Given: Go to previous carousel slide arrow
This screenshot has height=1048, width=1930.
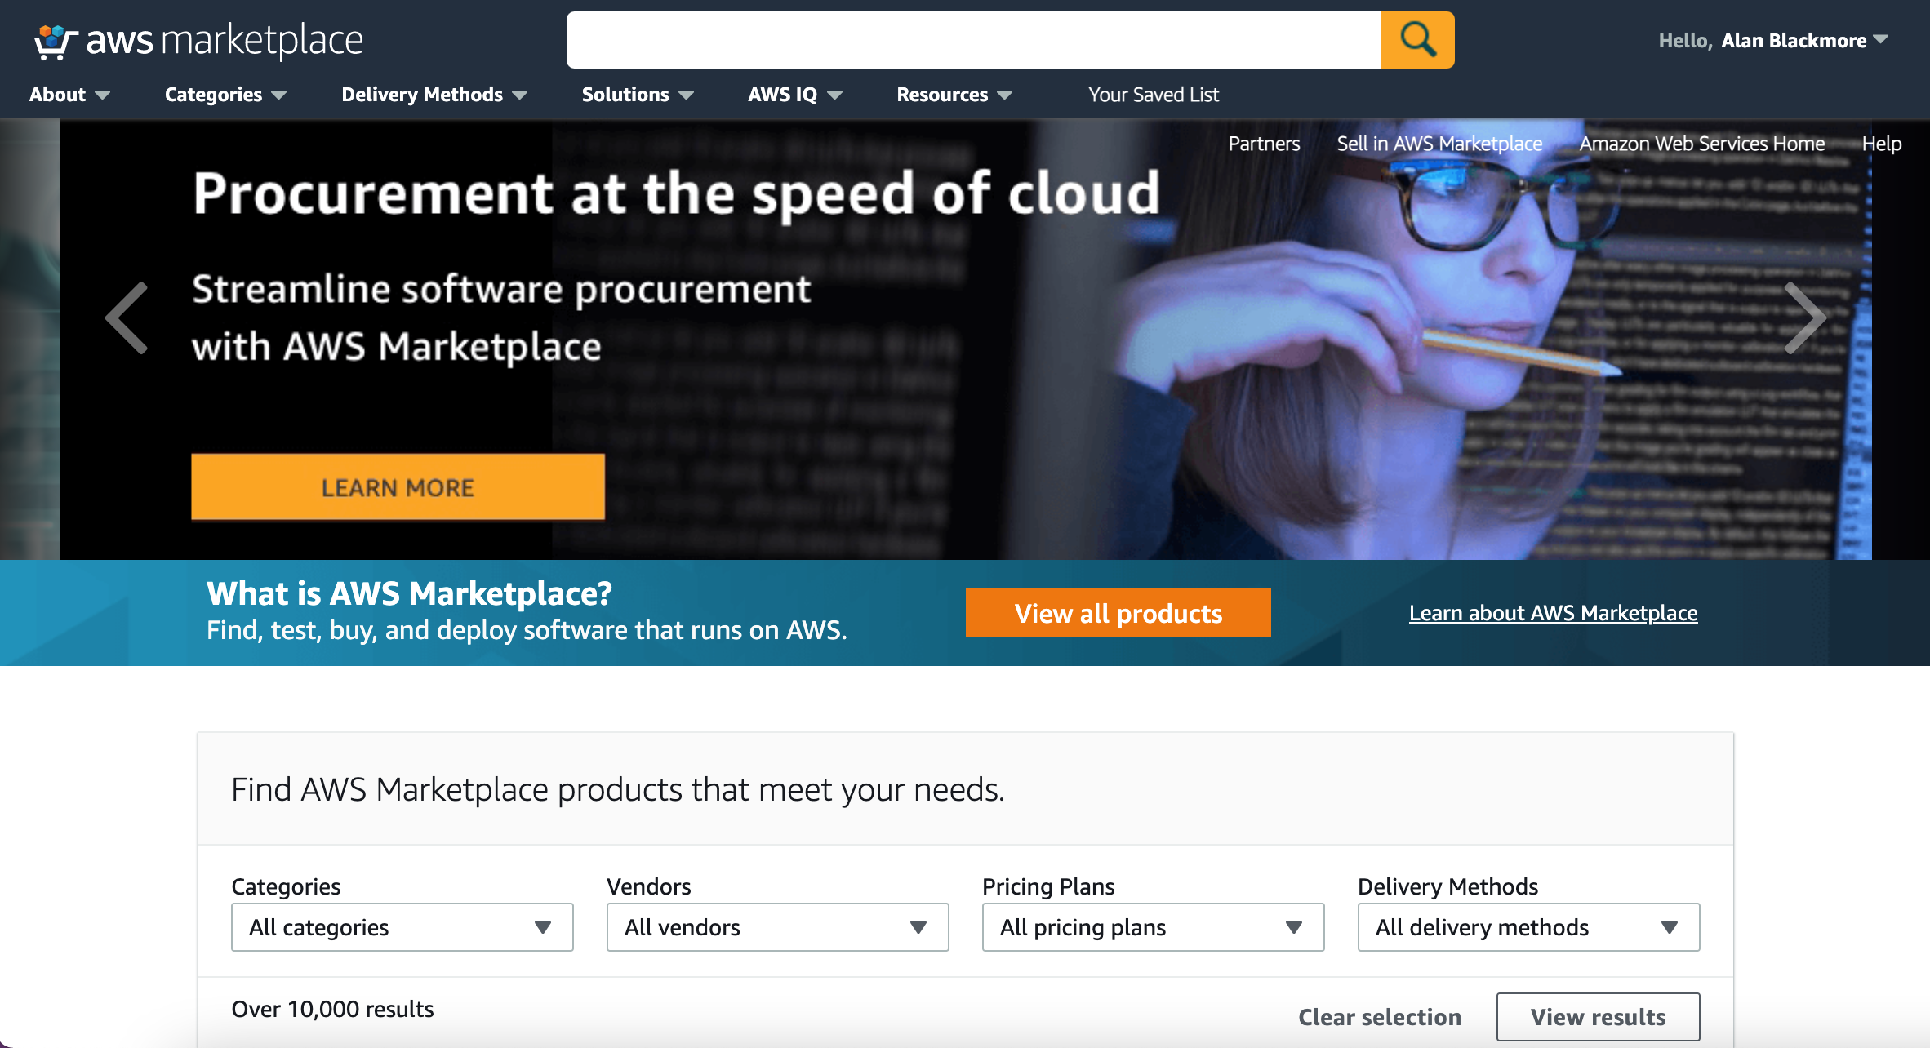Looking at the screenshot, I should [x=127, y=318].
